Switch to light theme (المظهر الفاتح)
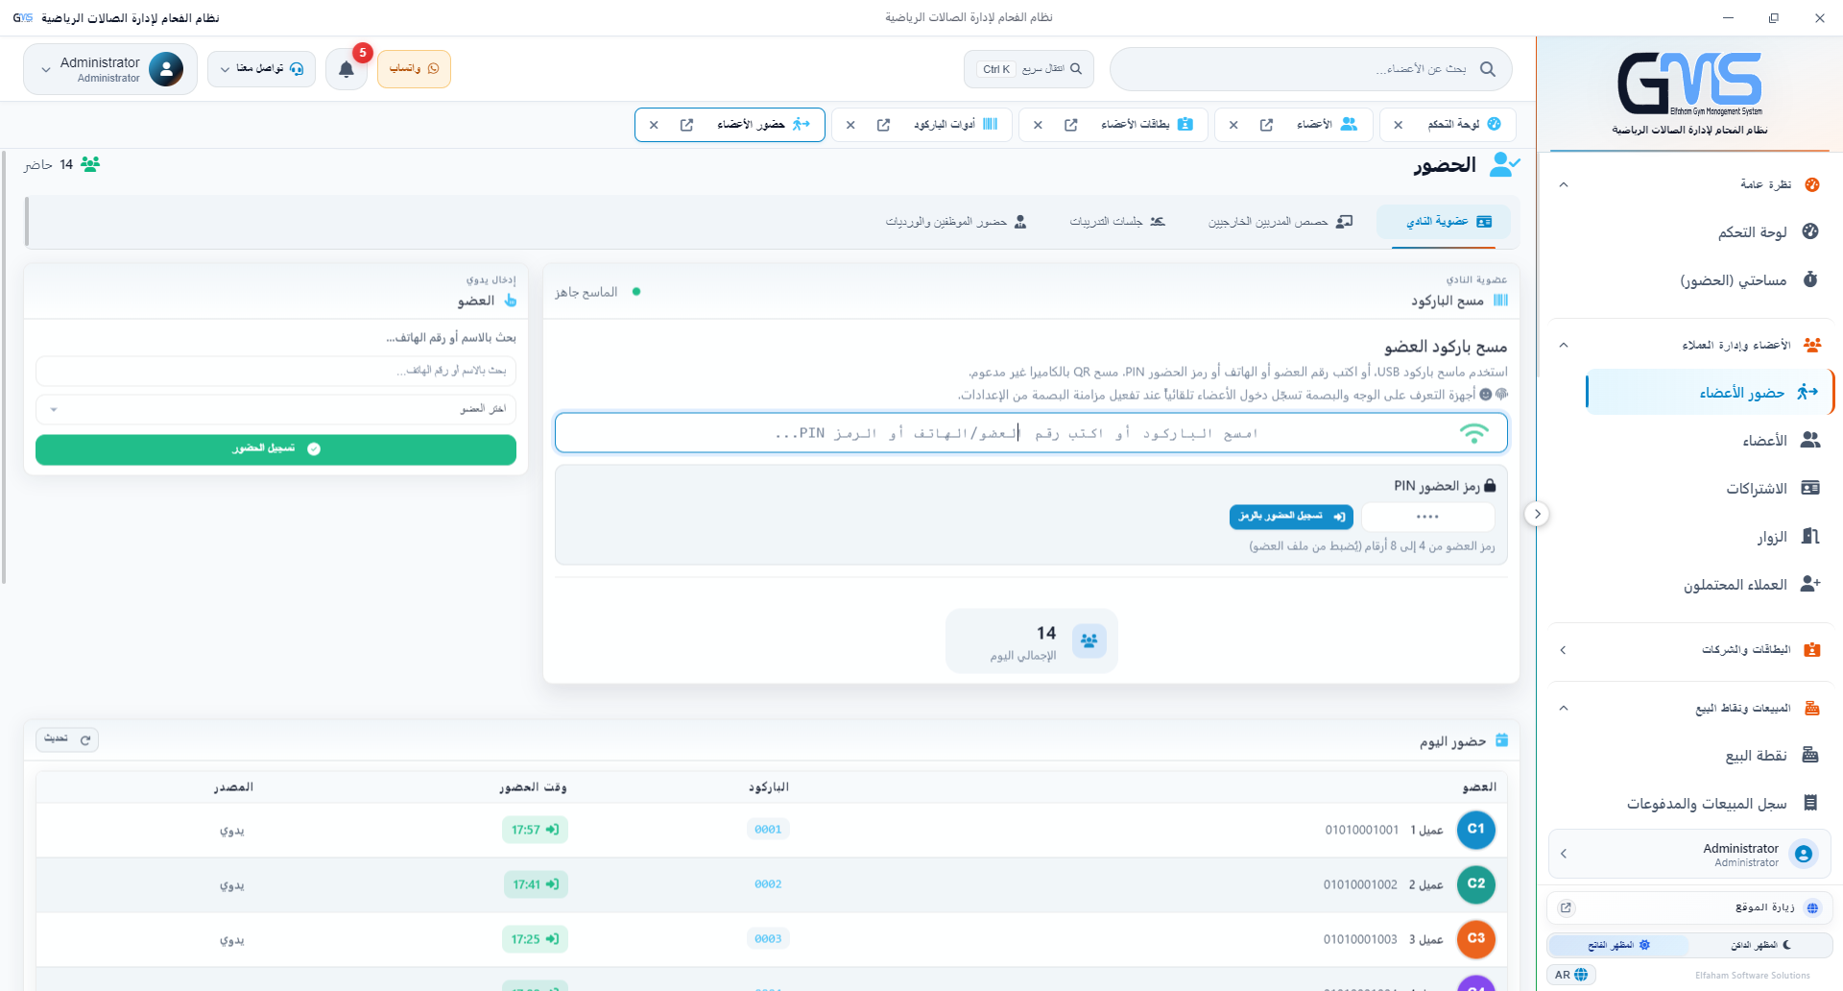 [1618, 945]
